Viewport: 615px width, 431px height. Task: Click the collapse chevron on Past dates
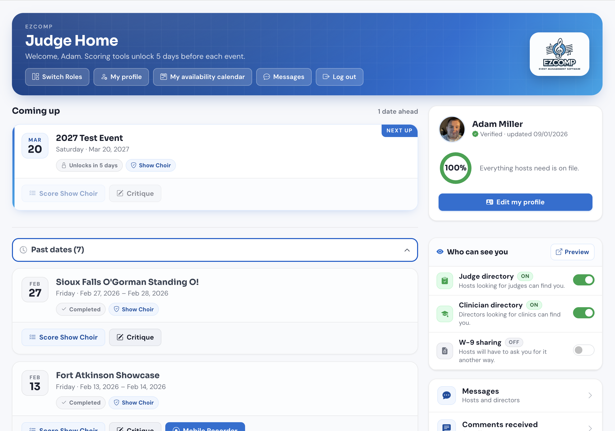tap(407, 250)
